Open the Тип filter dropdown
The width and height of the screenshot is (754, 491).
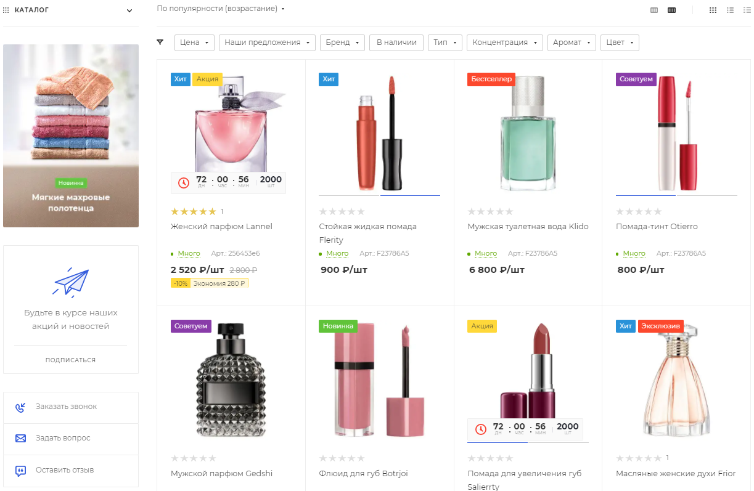pos(445,43)
